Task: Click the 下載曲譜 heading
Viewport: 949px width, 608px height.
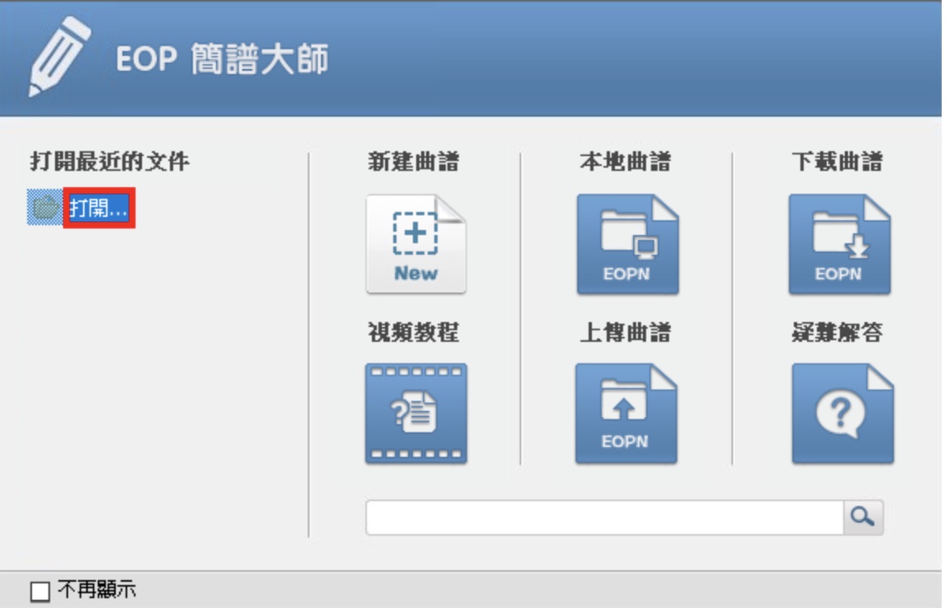Action: (x=837, y=162)
